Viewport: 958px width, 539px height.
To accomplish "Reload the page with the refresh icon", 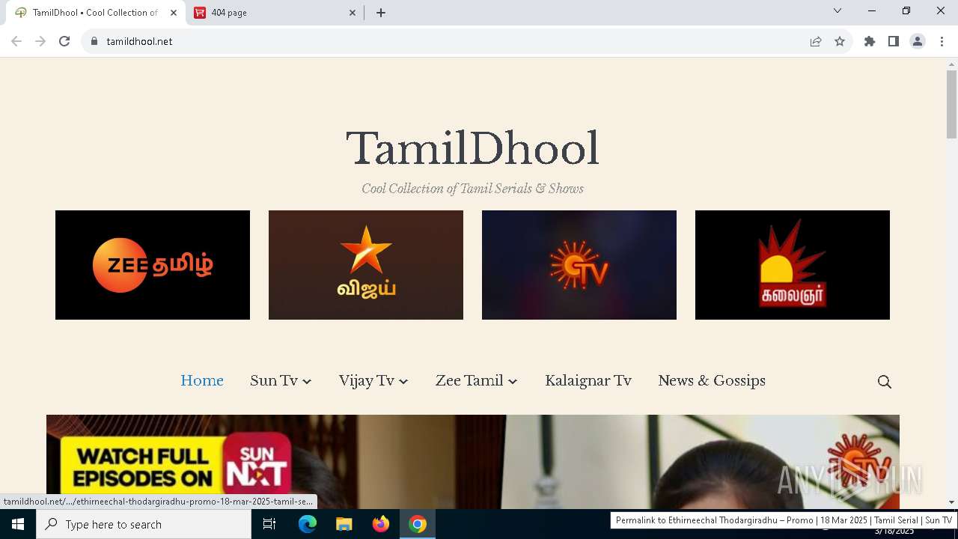I will pos(64,41).
